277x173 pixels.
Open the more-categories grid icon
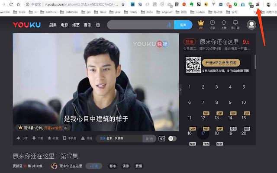tap(98, 25)
